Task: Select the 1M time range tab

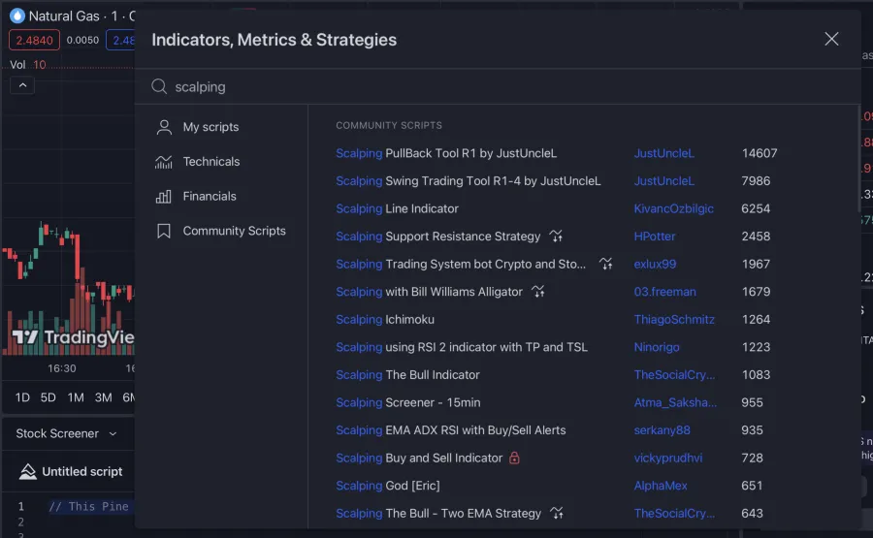Action: [76, 397]
